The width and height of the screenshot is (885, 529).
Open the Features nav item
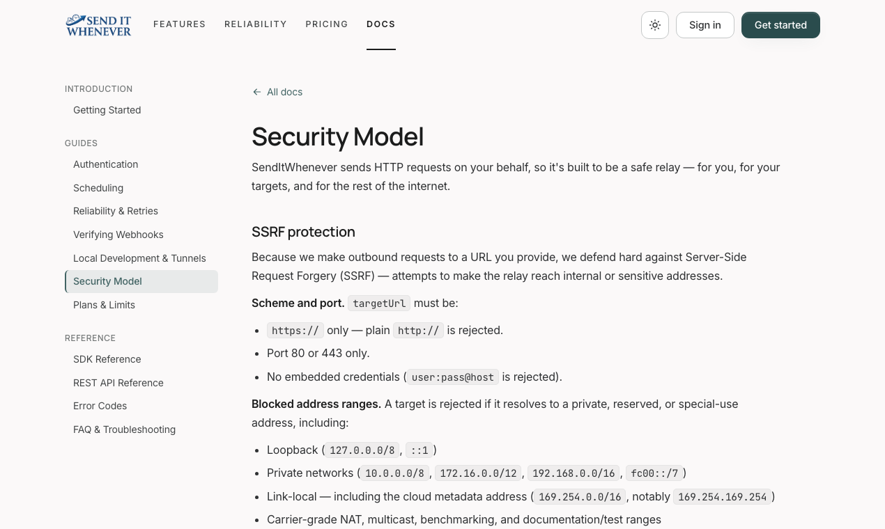[x=180, y=24]
